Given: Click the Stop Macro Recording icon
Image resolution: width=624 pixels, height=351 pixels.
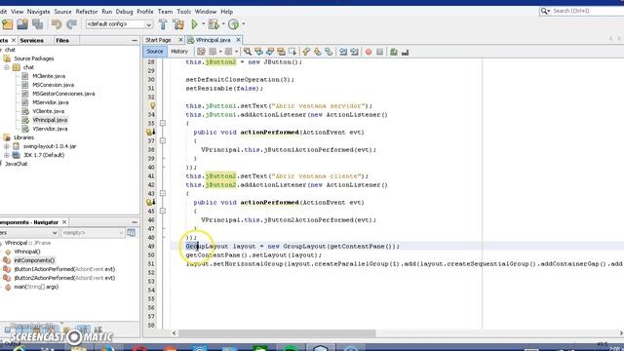Looking at the screenshot, I should coord(379,52).
